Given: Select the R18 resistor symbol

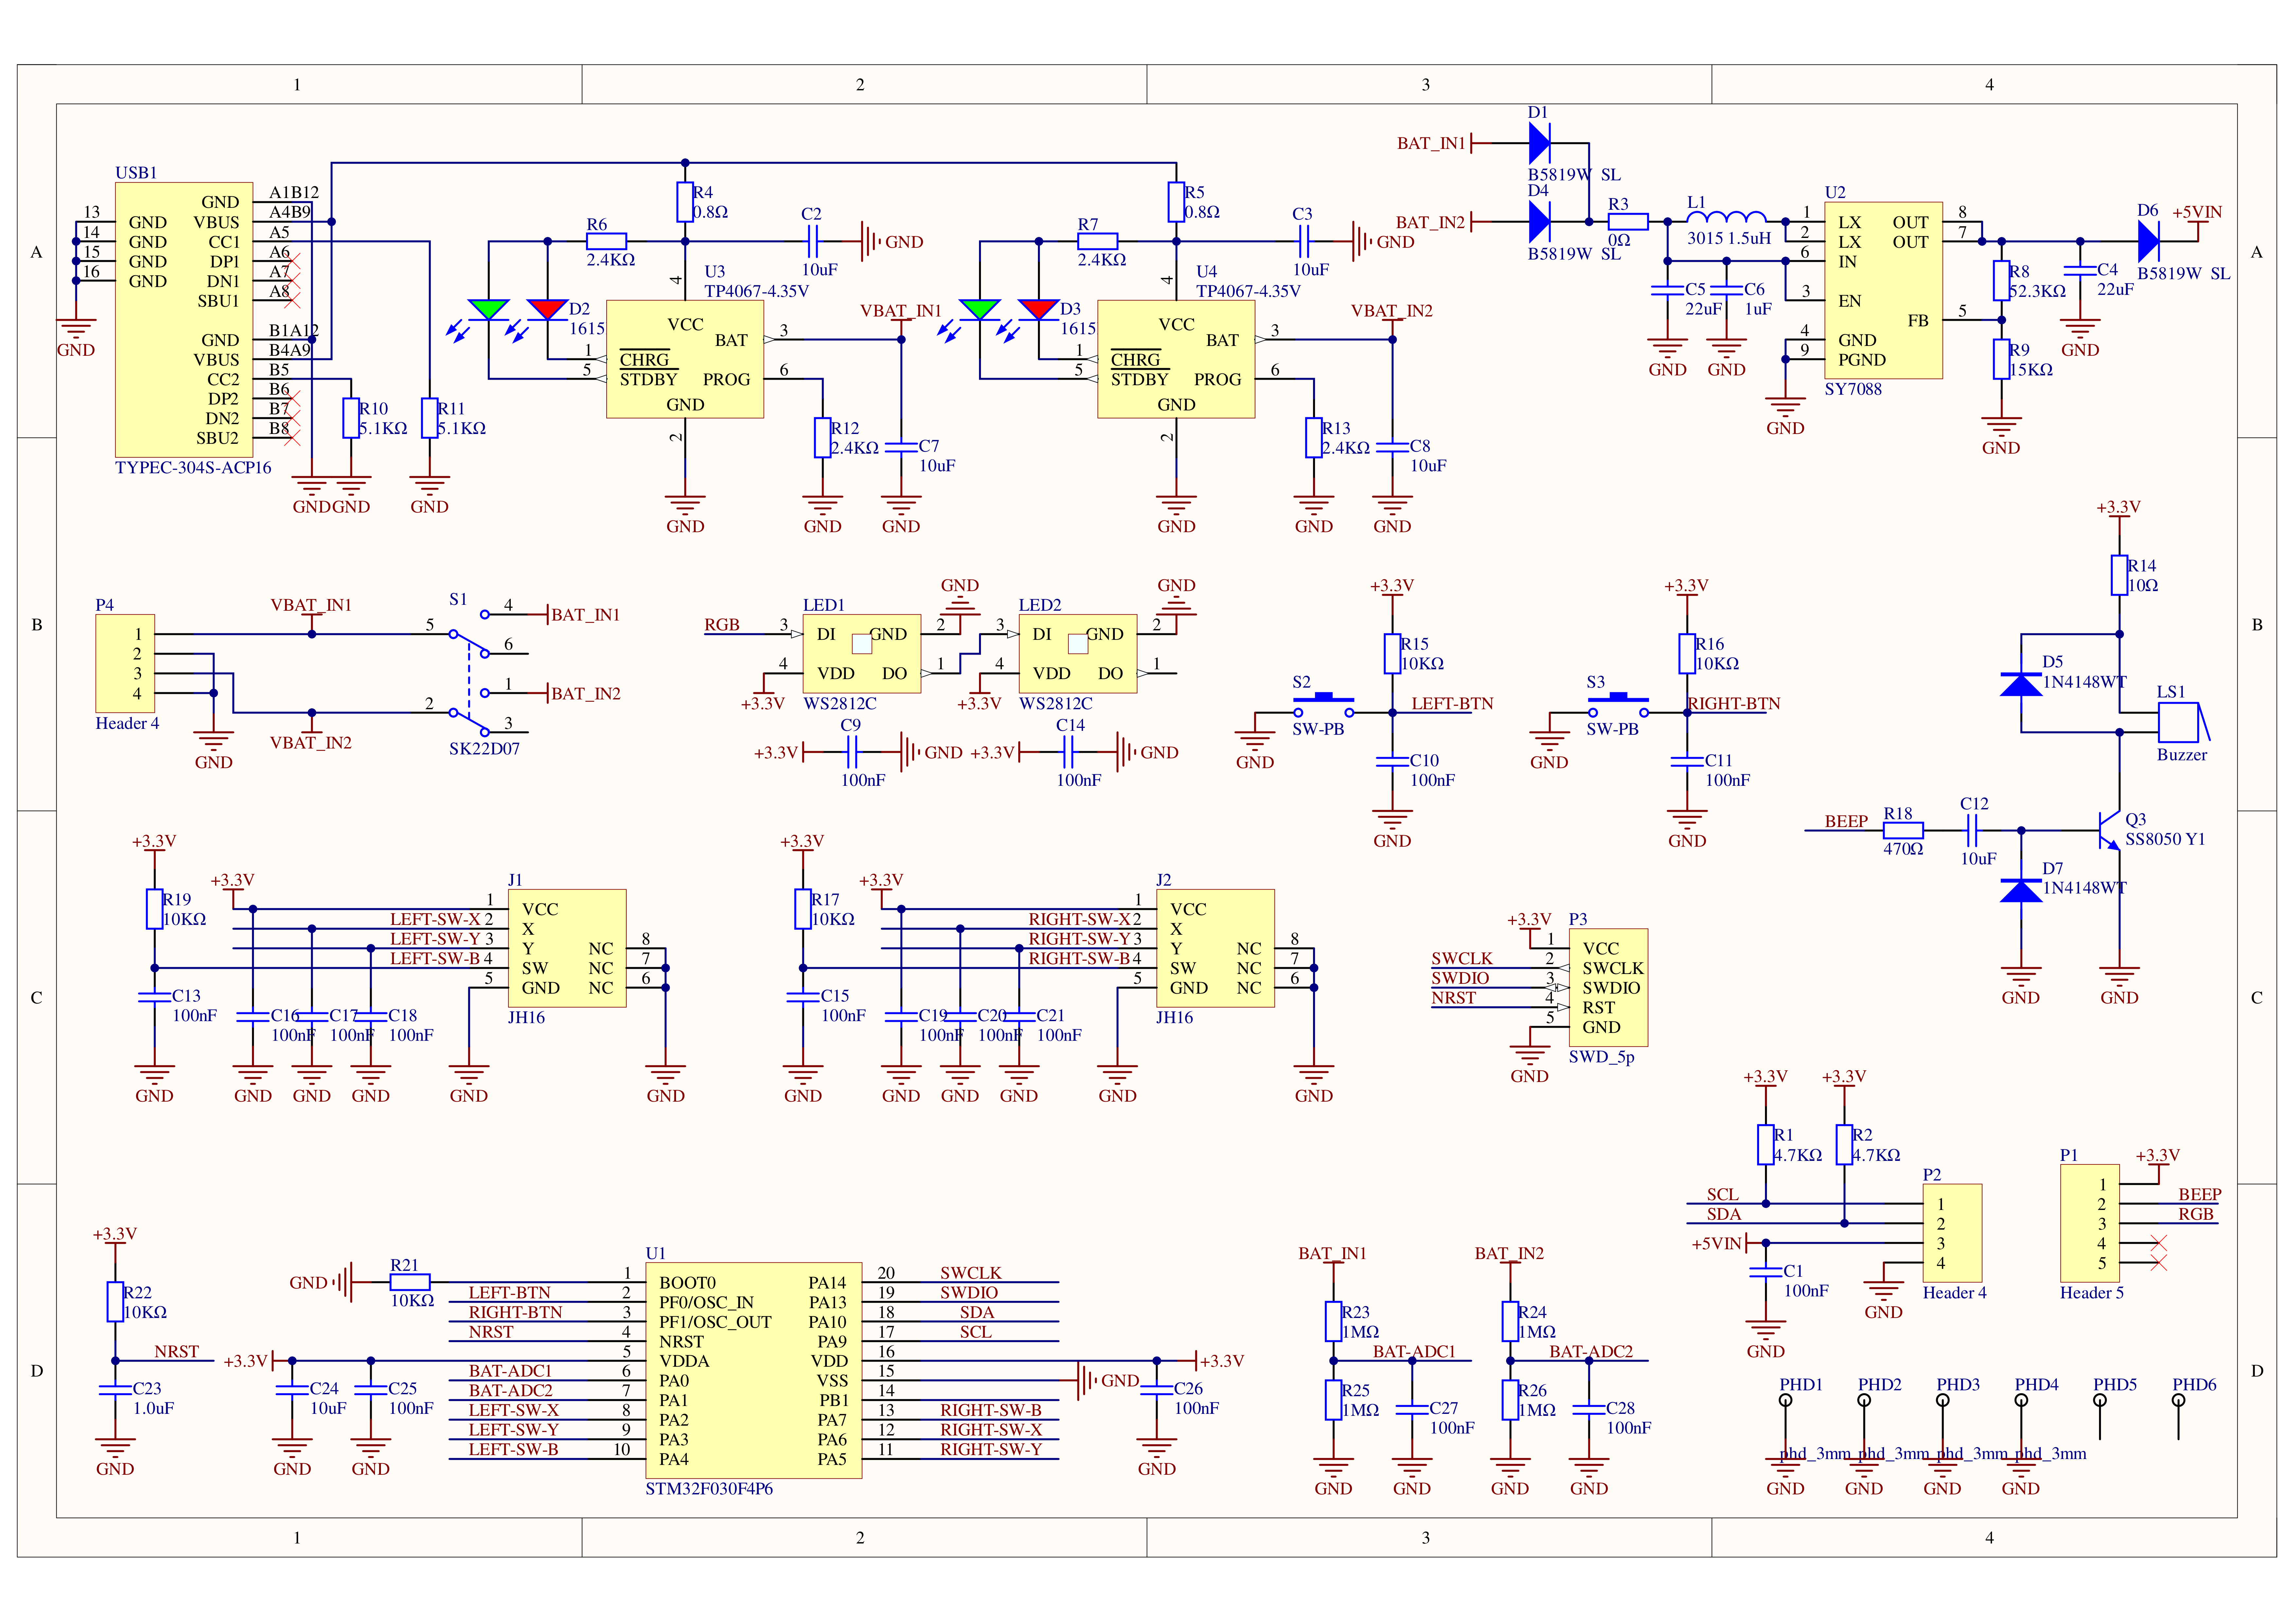Looking at the screenshot, I should (x=1903, y=830).
